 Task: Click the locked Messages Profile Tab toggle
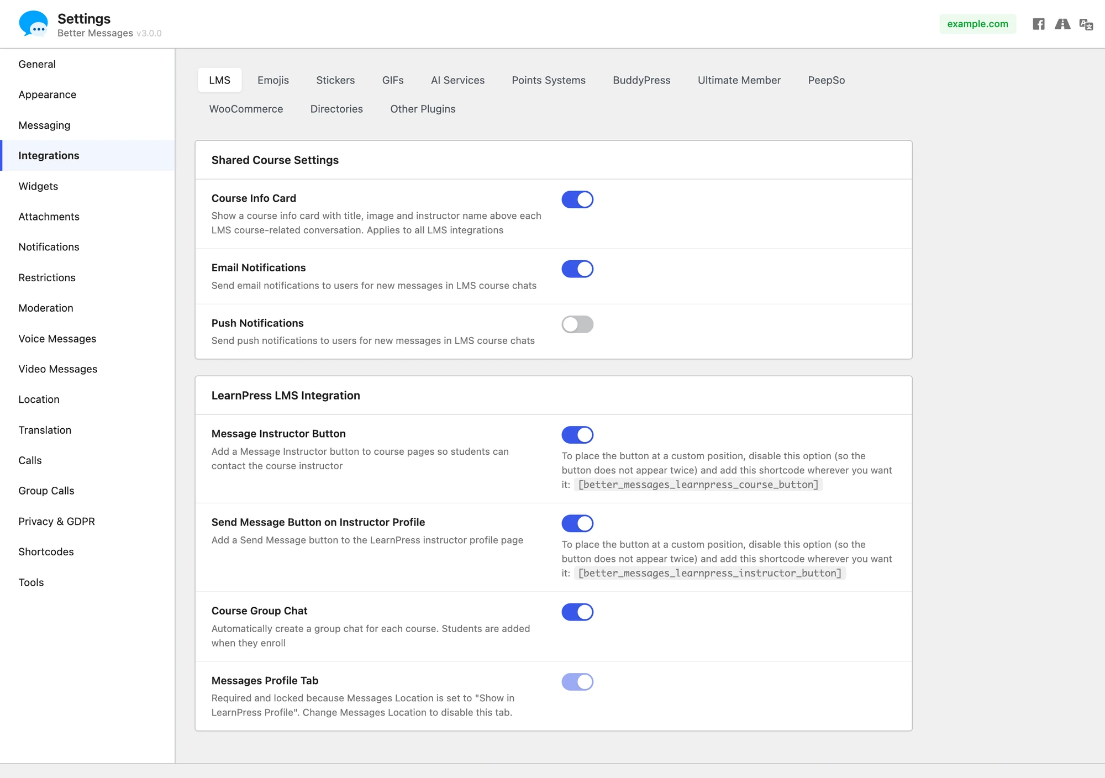[577, 682]
